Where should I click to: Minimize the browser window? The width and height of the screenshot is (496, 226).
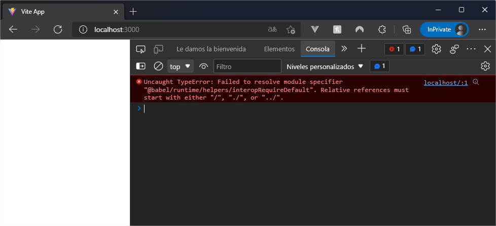click(x=438, y=10)
